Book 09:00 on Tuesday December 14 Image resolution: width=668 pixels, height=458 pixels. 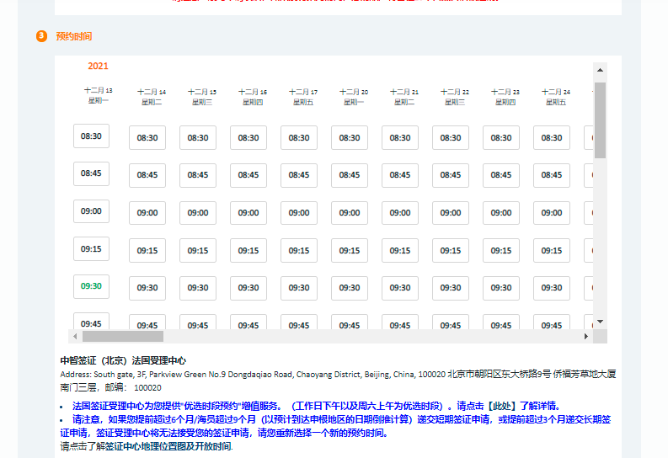pyautogui.click(x=147, y=213)
